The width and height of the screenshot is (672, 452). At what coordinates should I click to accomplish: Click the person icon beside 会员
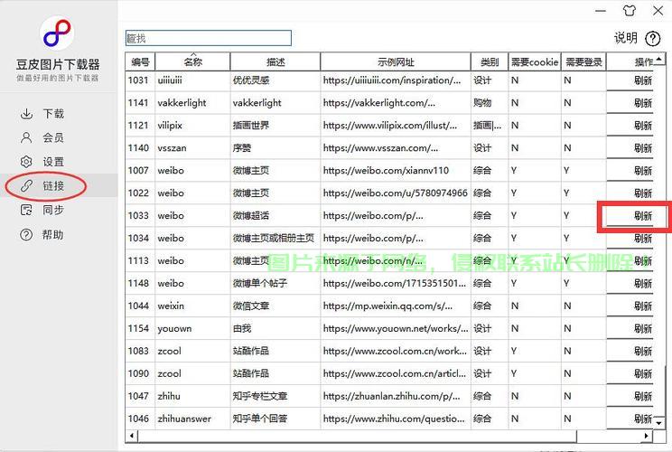(26, 137)
